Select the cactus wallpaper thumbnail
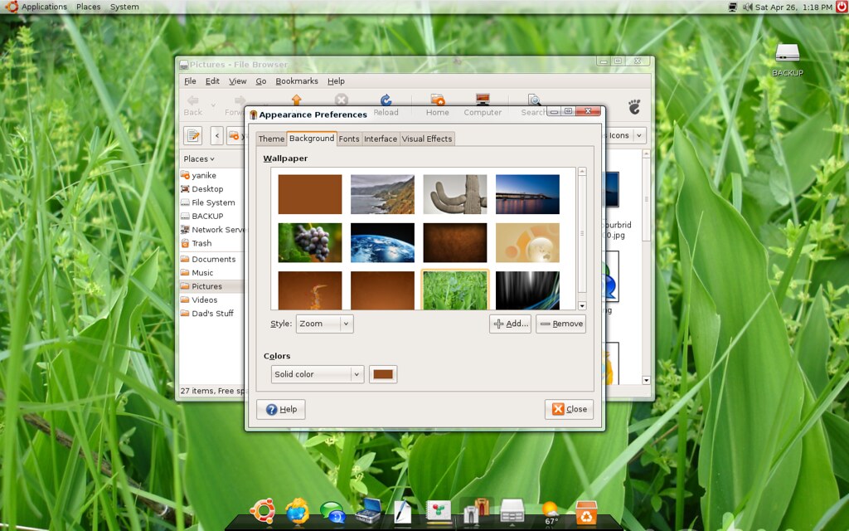Image resolution: width=849 pixels, height=531 pixels. click(x=455, y=194)
